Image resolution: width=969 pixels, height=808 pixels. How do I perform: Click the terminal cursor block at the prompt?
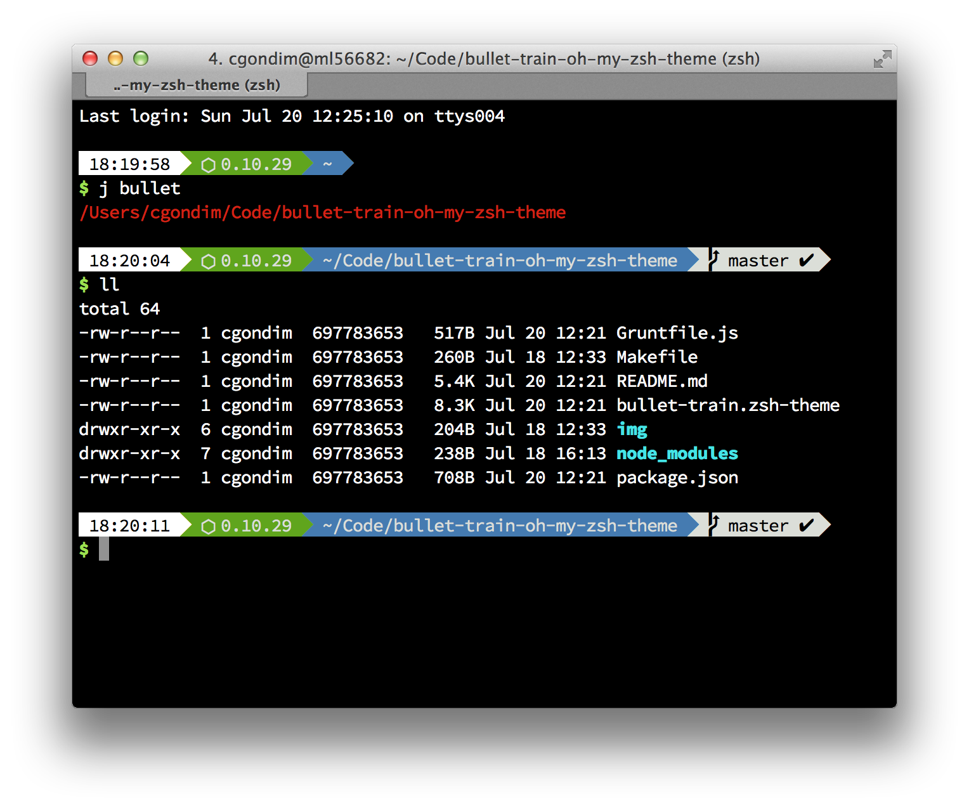pyautogui.click(x=104, y=549)
